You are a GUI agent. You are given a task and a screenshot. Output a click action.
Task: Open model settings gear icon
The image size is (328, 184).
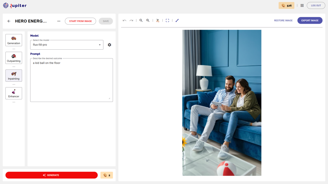tap(109, 45)
